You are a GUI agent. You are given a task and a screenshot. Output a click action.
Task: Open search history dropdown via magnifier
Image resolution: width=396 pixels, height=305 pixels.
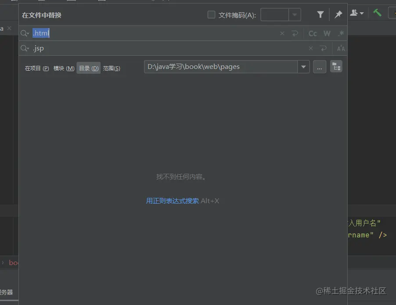[24, 33]
